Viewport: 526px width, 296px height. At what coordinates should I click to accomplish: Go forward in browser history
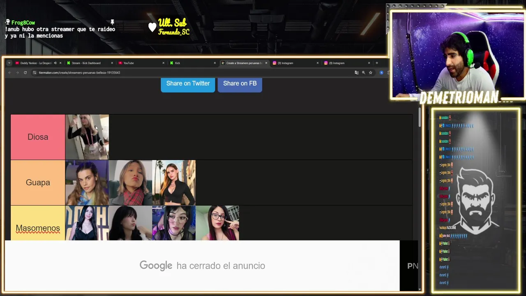(x=17, y=73)
